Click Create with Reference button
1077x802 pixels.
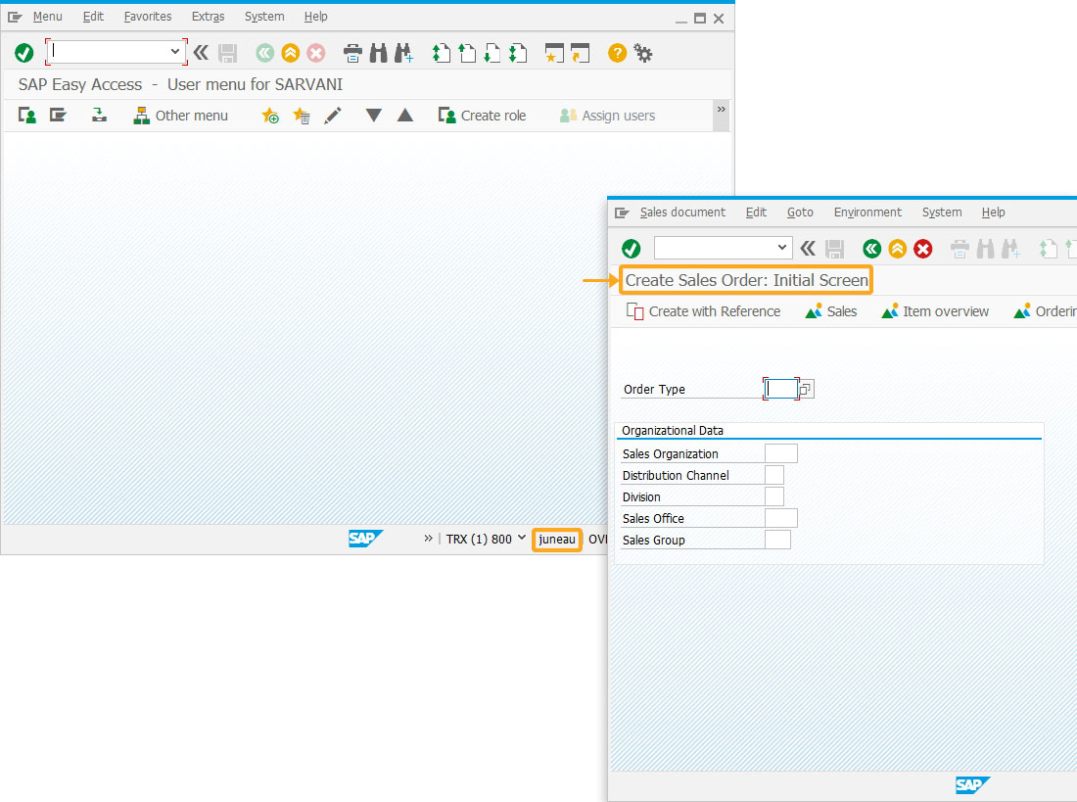coord(703,311)
